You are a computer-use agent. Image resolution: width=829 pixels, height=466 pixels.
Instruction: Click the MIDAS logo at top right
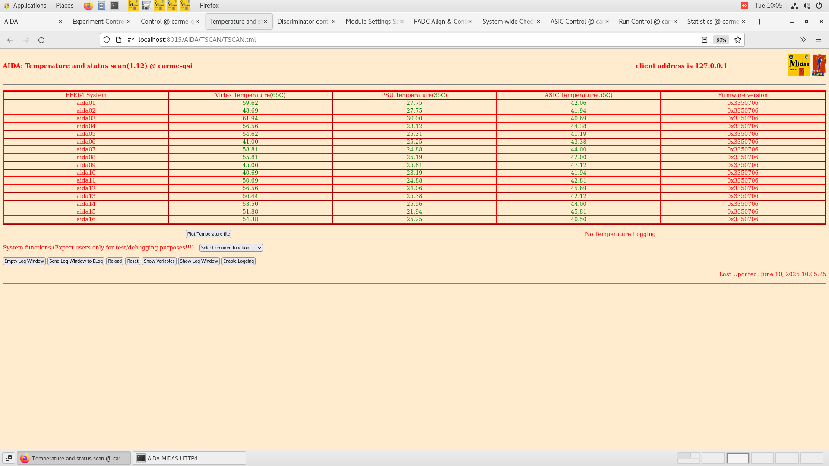[799, 65]
